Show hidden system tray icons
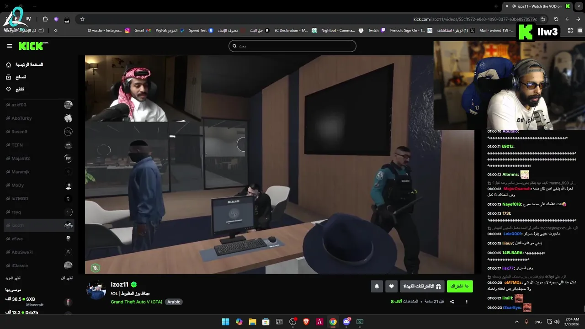The height and width of the screenshot is (329, 585). click(517, 322)
